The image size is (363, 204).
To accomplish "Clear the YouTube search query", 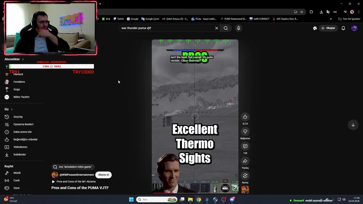I will click(x=217, y=28).
